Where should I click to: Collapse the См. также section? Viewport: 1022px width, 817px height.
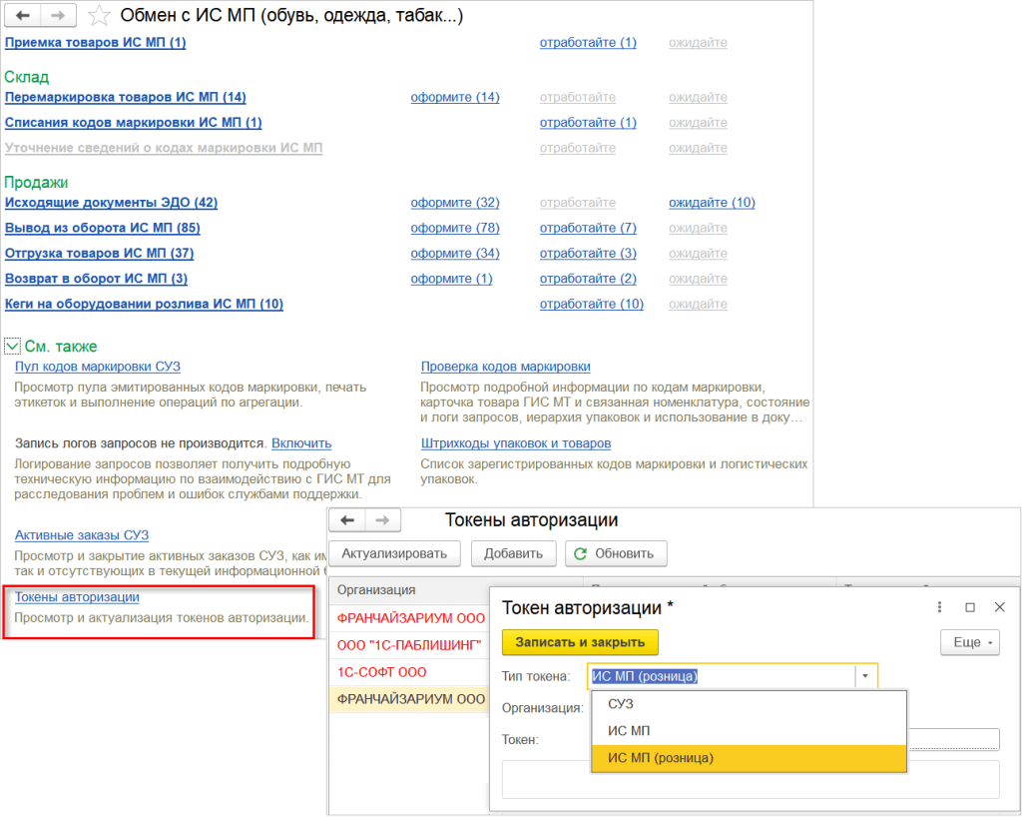point(12,346)
